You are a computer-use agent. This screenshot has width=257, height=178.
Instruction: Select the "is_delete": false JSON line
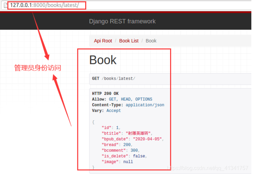pyautogui.click(x=124, y=156)
